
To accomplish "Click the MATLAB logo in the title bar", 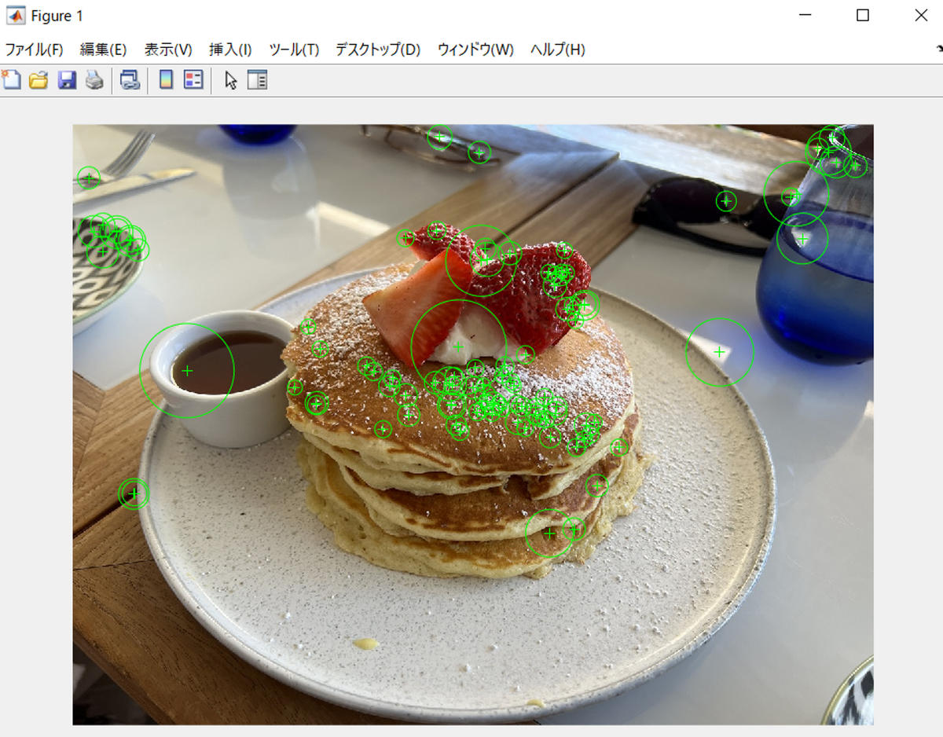I will [15, 16].
